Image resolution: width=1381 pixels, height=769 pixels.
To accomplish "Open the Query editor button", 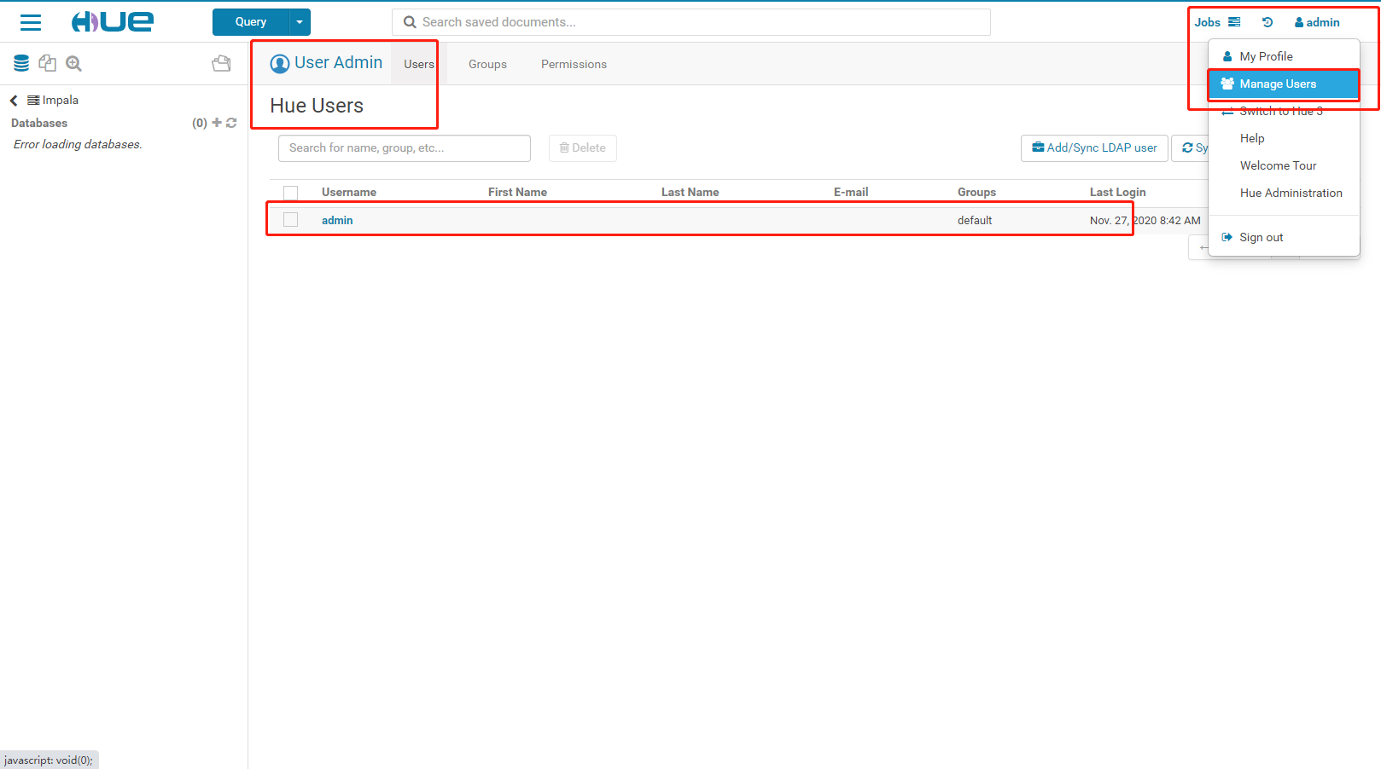I will point(251,22).
